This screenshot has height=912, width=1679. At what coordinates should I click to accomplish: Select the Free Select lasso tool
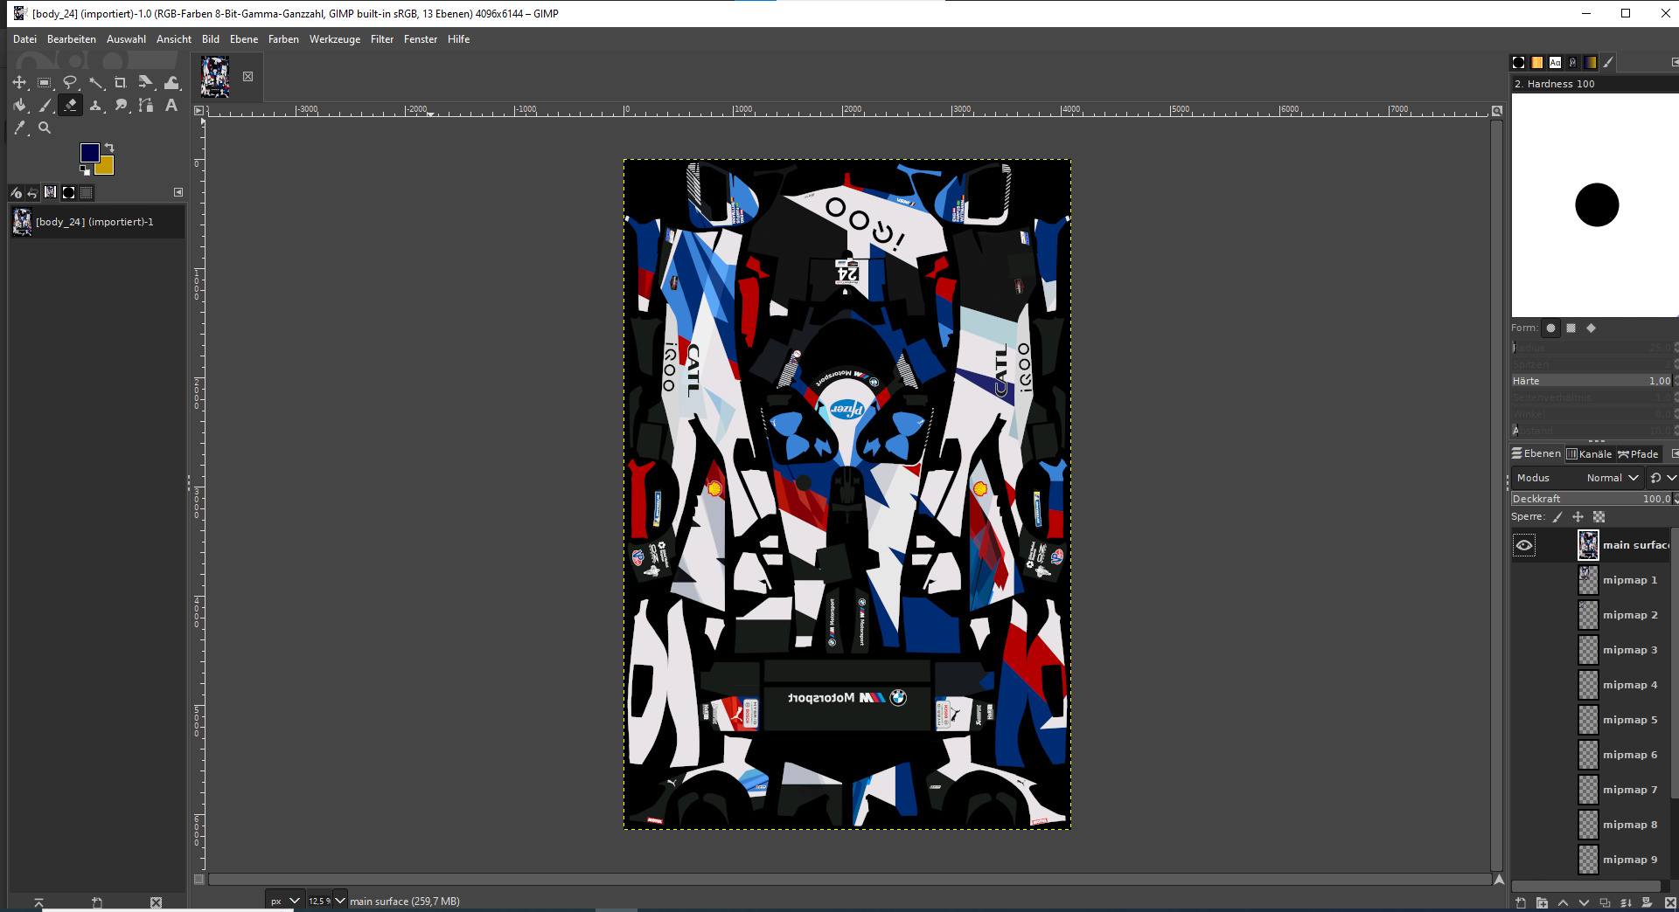[x=70, y=82]
